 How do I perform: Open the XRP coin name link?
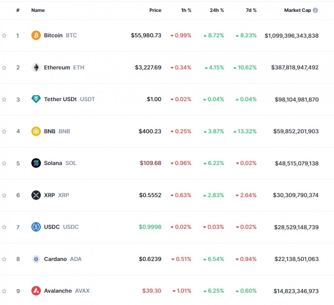click(49, 195)
